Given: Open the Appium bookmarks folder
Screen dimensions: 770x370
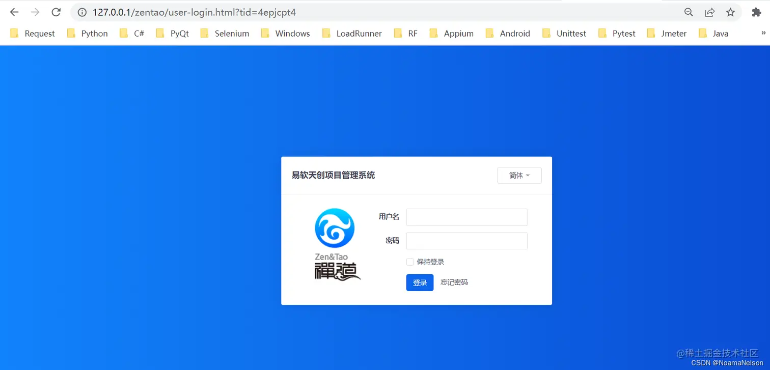Looking at the screenshot, I should [x=459, y=33].
